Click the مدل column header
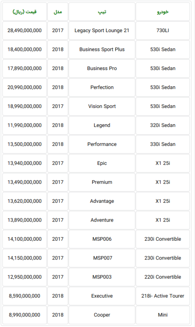This screenshot has height=327, width=195. pos(58,12)
